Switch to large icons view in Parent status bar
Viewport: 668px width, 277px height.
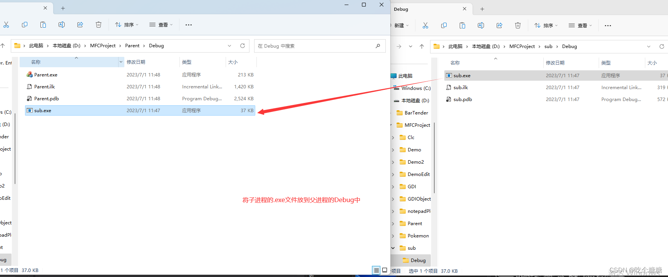click(385, 270)
